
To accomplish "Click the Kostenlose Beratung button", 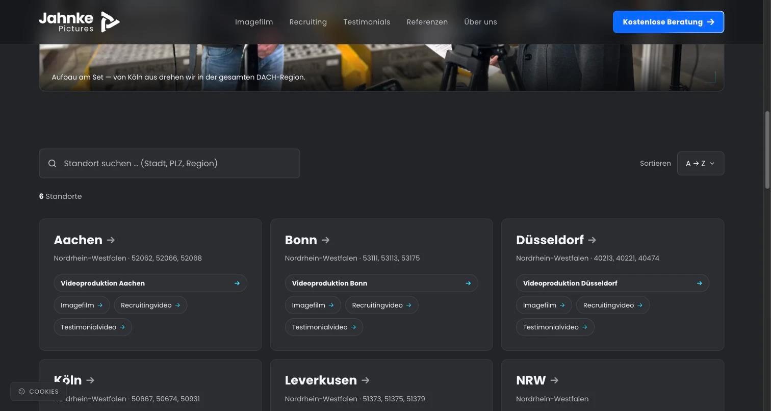I will [x=669, y=22].
